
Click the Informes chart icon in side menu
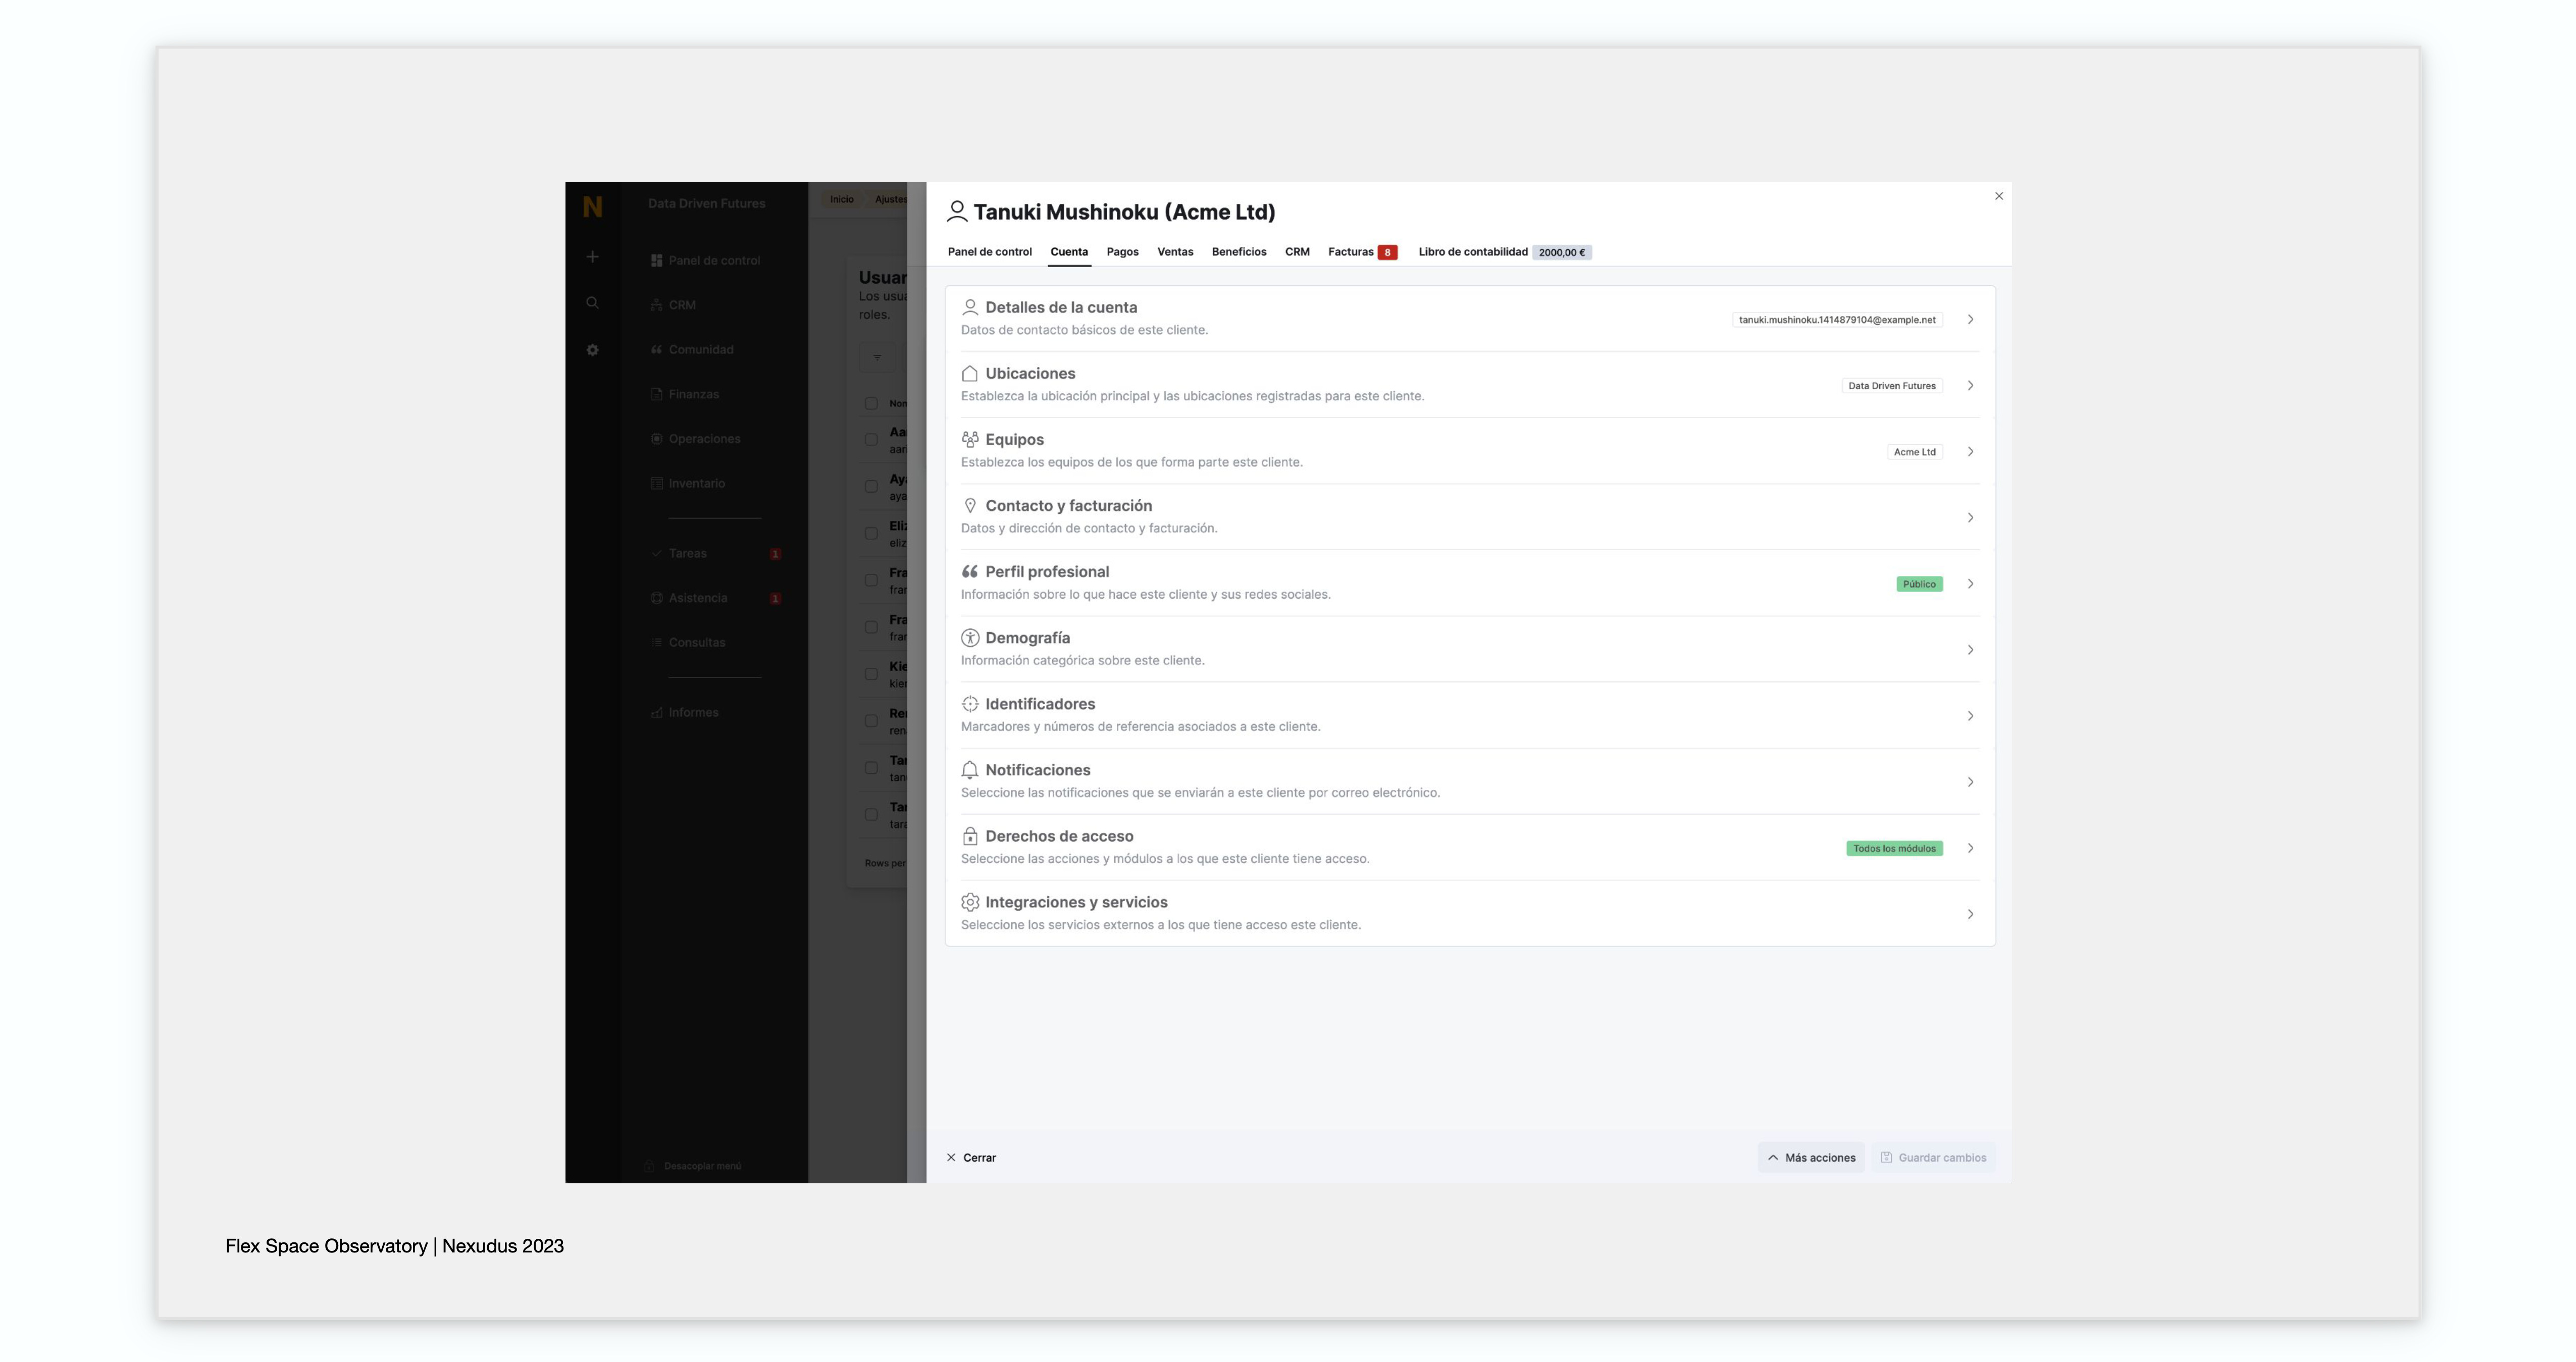tap(656, 712)
